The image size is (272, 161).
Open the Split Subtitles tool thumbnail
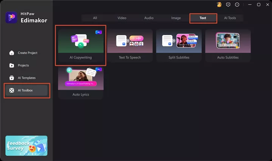(179, 41)
